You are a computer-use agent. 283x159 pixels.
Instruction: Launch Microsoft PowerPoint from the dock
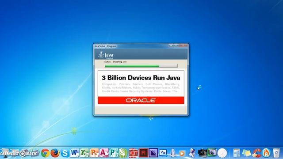94,153
